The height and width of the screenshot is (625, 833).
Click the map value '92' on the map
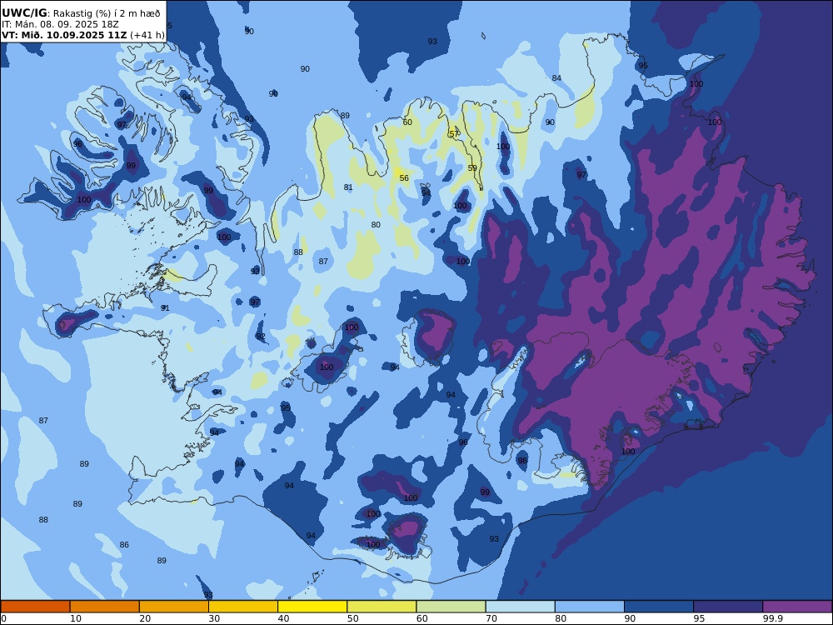coord(260,337)
